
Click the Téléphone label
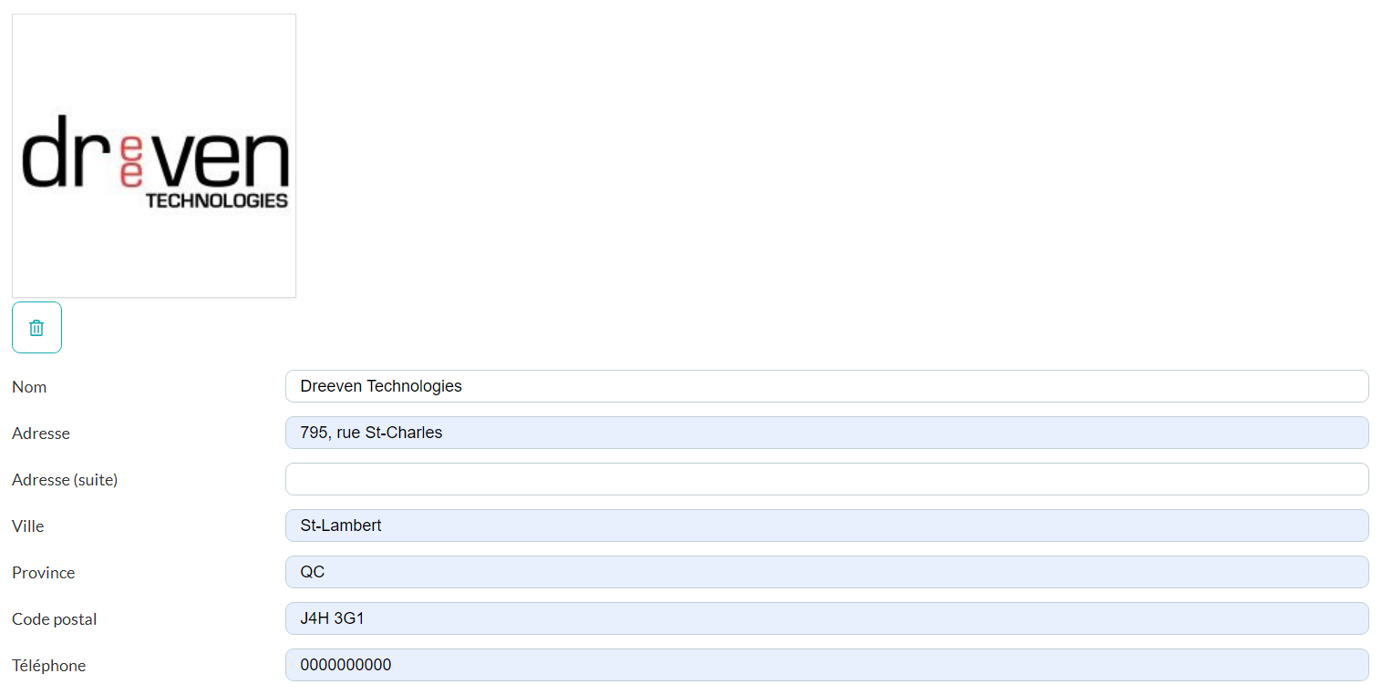click(x=49, y=666)
